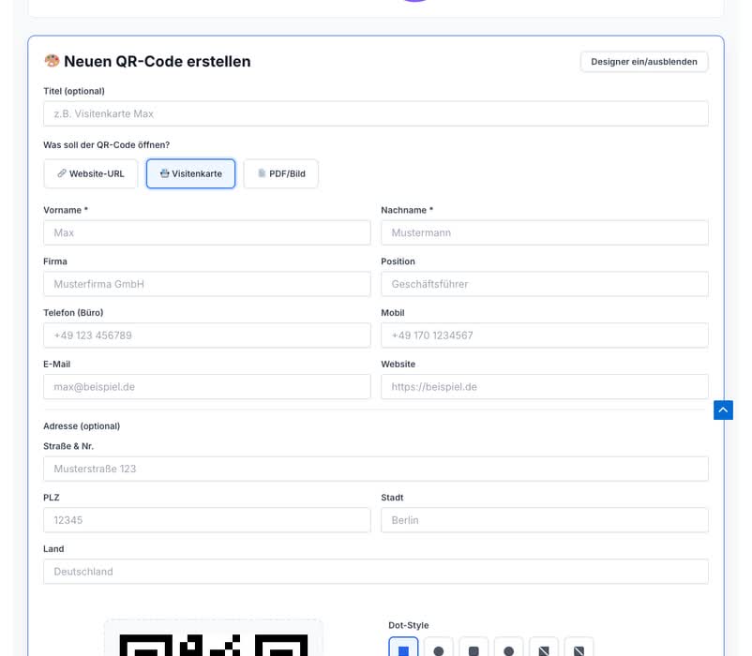
Task: Pick the second Dot-Style option with round dot
Action: point(439,649)
